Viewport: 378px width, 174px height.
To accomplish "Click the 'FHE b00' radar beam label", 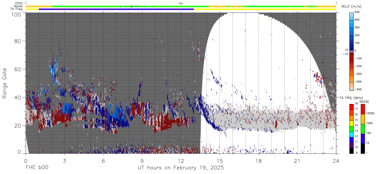I will click(x=36, y=168).
